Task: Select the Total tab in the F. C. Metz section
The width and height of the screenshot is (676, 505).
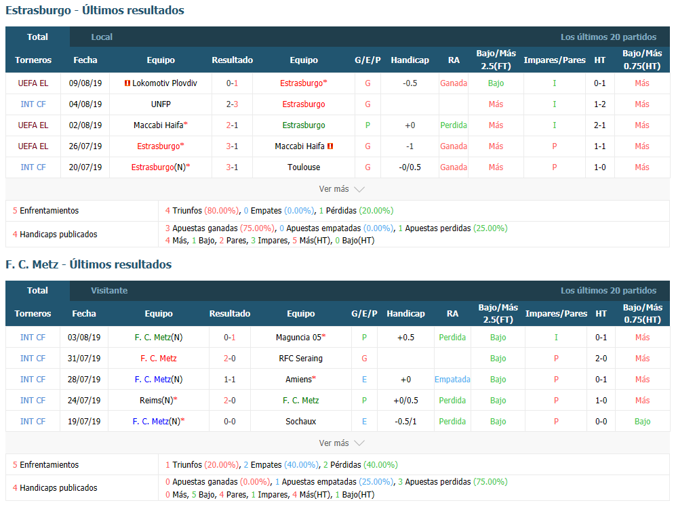Action: [37, 291]
